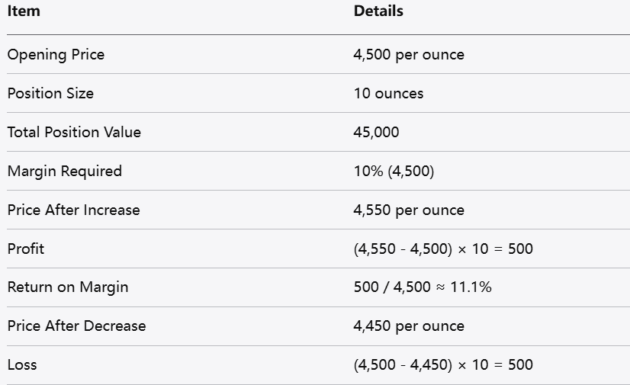This screenshot has height=385, width=630.
Task: Click the "(4,500 - 4,450) × 10 = 500" formula
Action: [443, 365]
